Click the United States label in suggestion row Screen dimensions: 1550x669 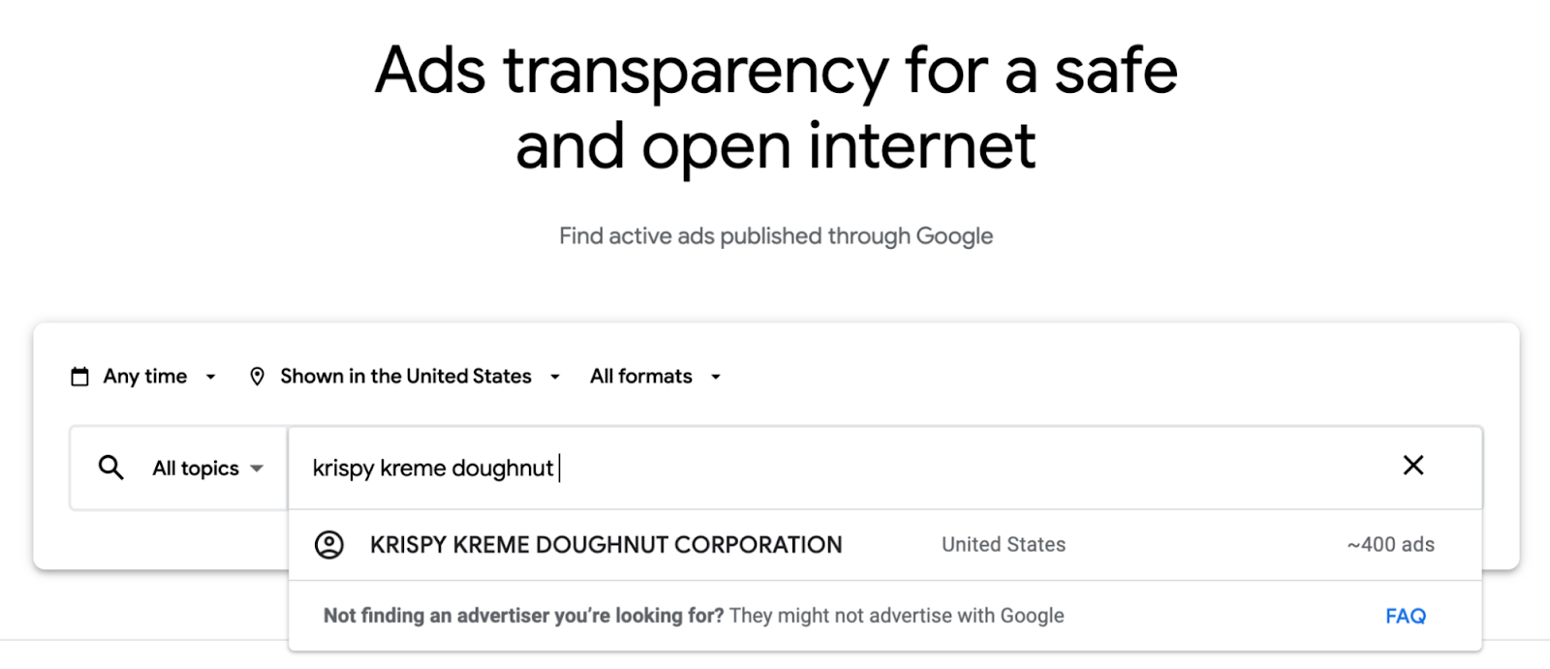[1002, 544]
